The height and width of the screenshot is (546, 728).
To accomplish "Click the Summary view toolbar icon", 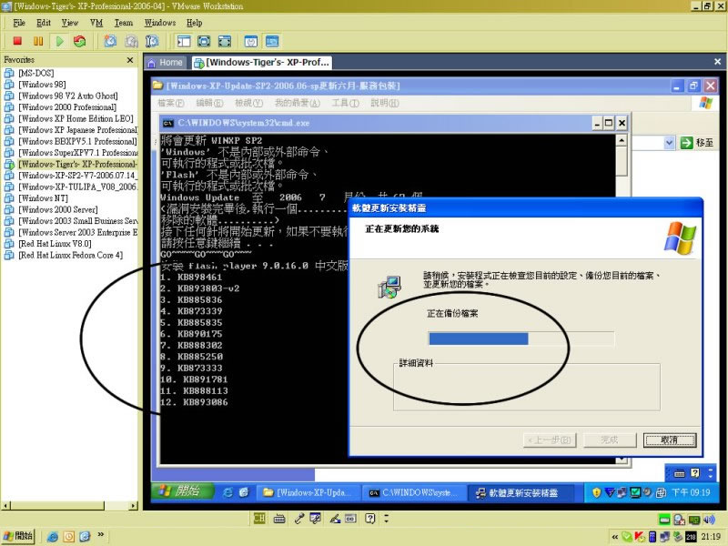I will [251, 41].
